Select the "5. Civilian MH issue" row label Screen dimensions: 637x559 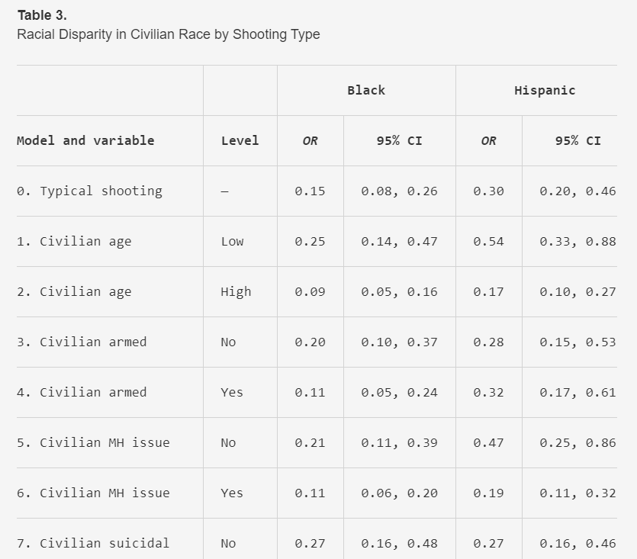pos(93,442)
